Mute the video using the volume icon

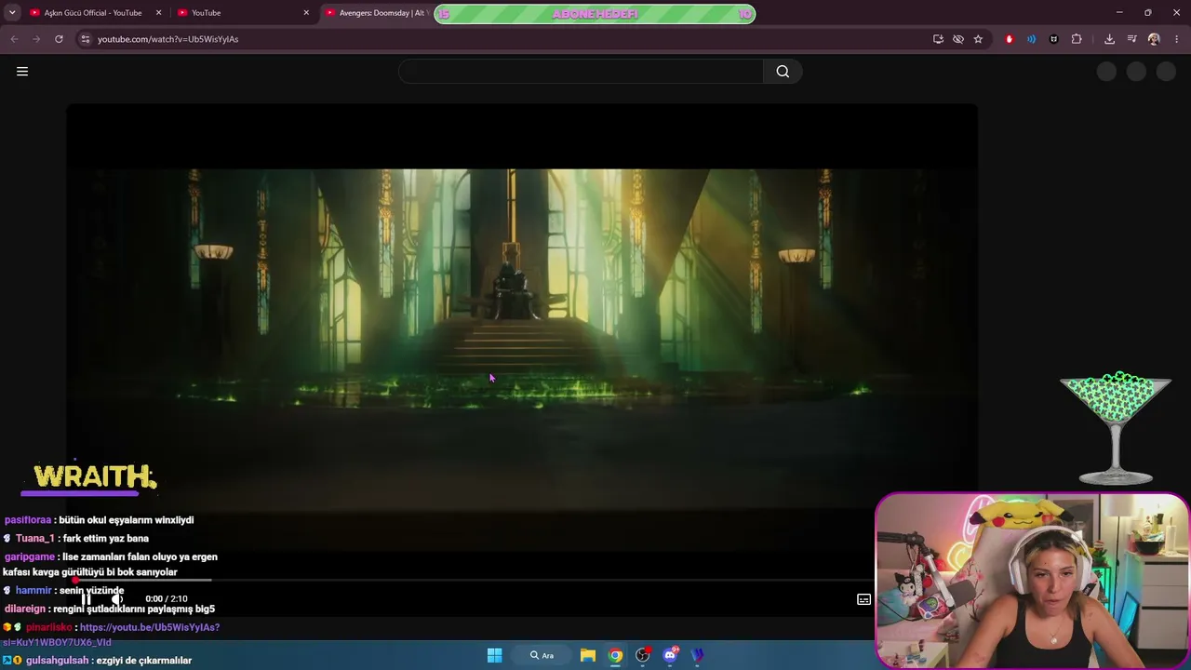pos(116,598)
